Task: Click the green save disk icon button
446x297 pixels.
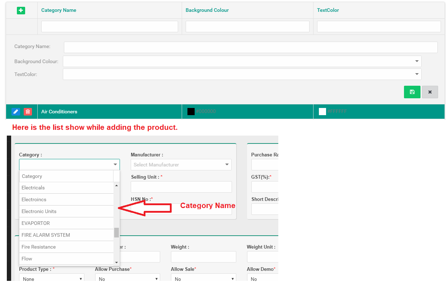Action: coord(412,92)
